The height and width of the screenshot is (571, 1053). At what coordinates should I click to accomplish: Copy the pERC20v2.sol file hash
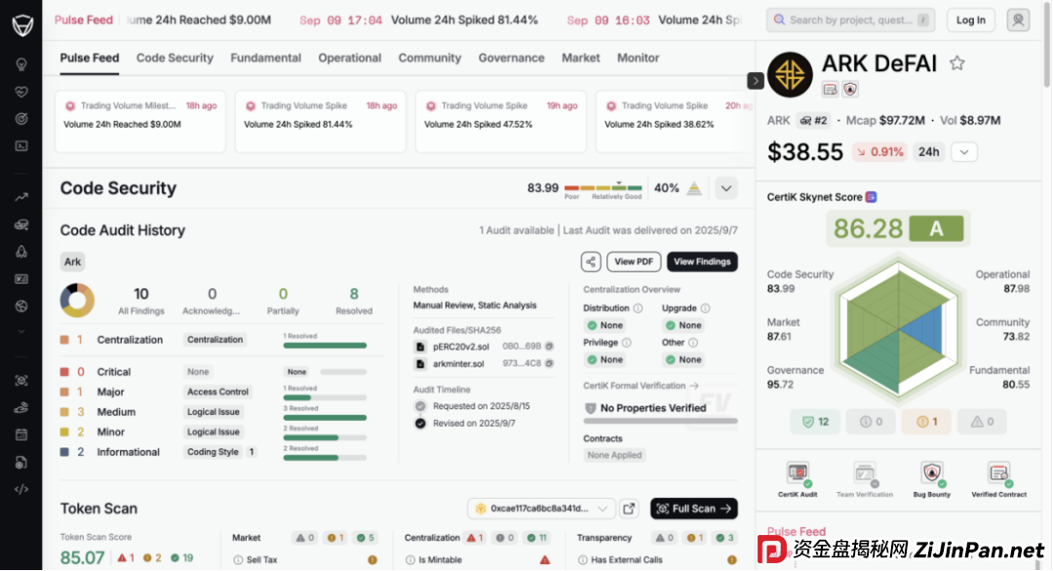[549, 346]
